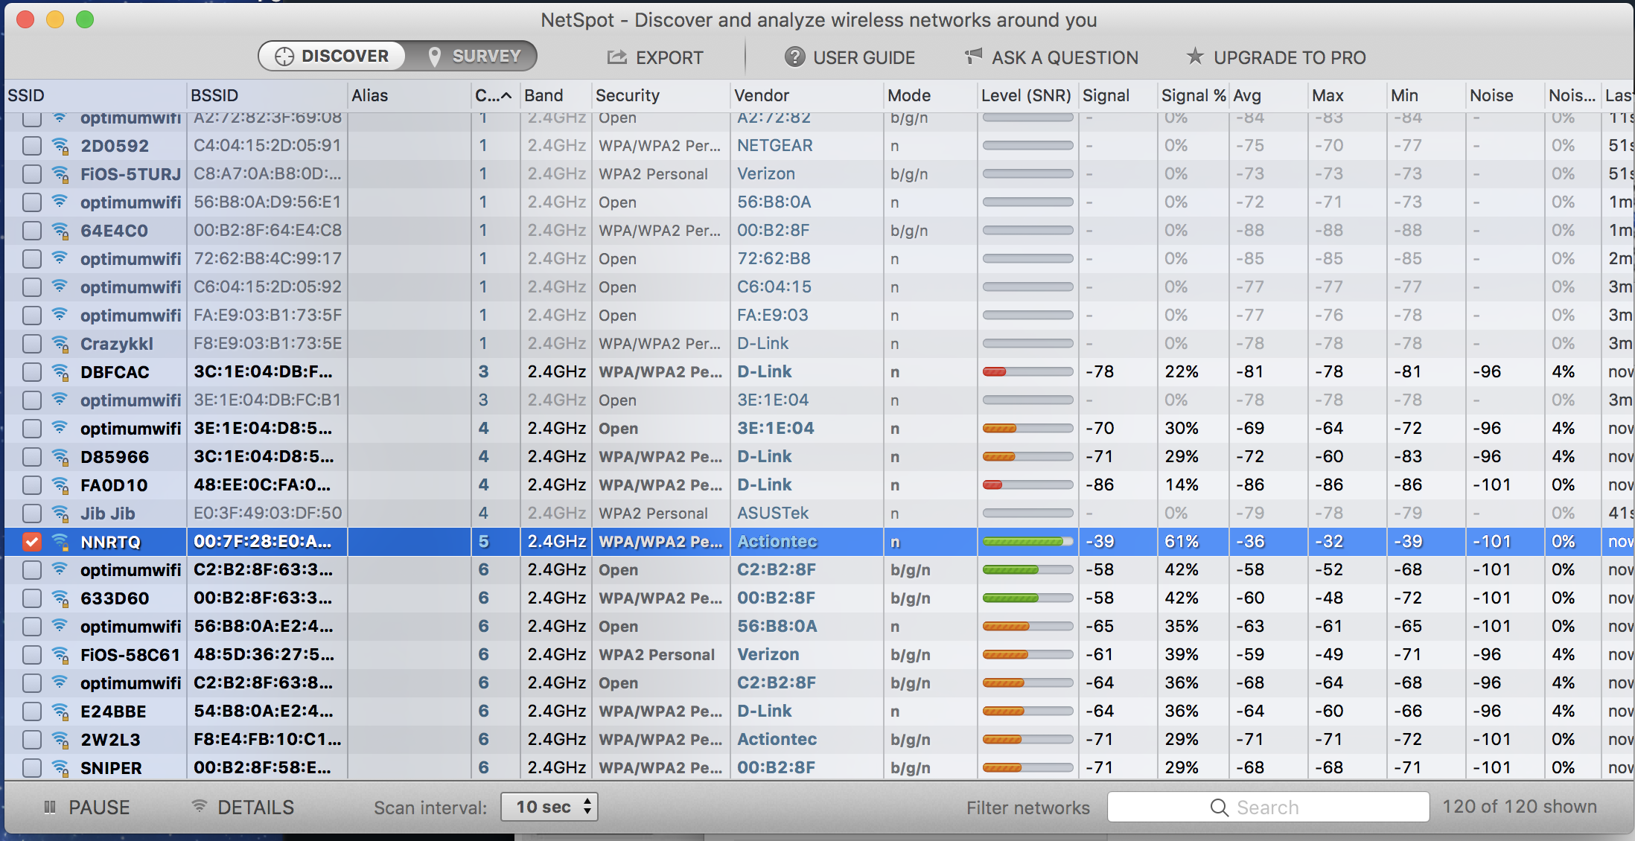The image size is (1635, 841).
Task: Click the Pause icon at bottom left
Action: [50, 808]
